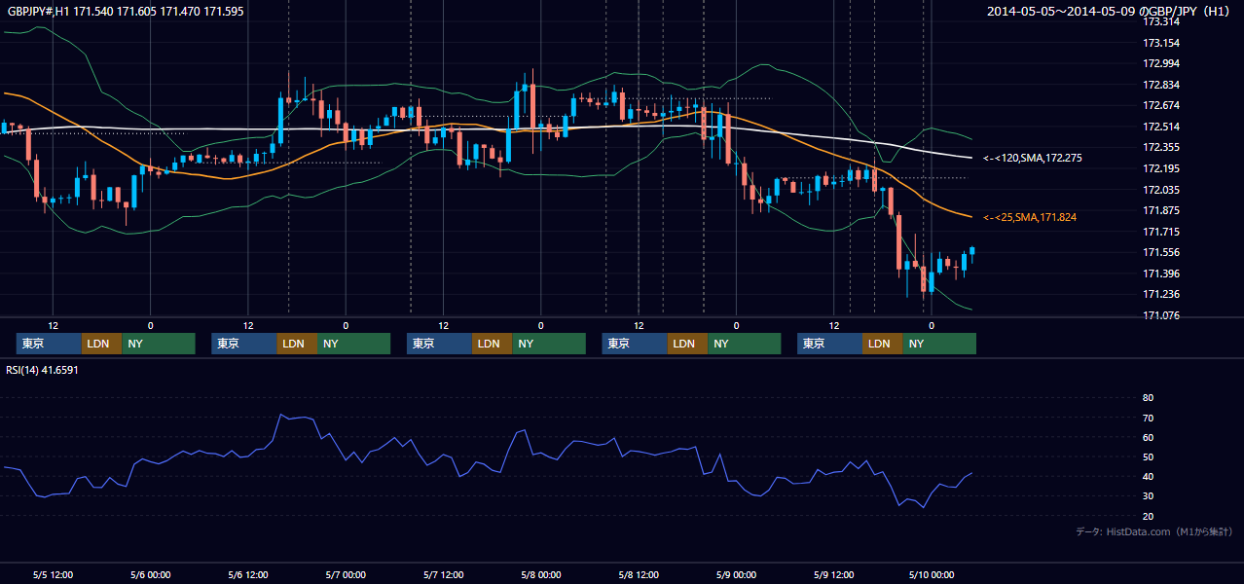The height and width of the screenshot is (584, 1244).
Task: Click price axis label 171.556
Action: pyautogui.click(x=1160, y=252)
